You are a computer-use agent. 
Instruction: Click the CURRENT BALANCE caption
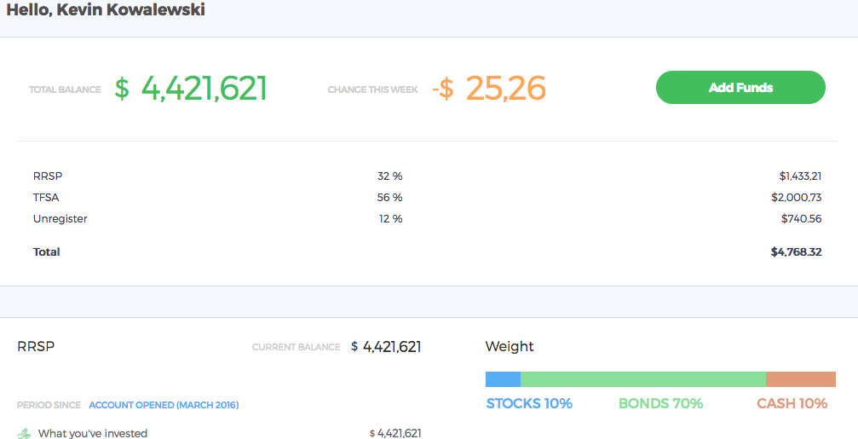pos(296,347)
